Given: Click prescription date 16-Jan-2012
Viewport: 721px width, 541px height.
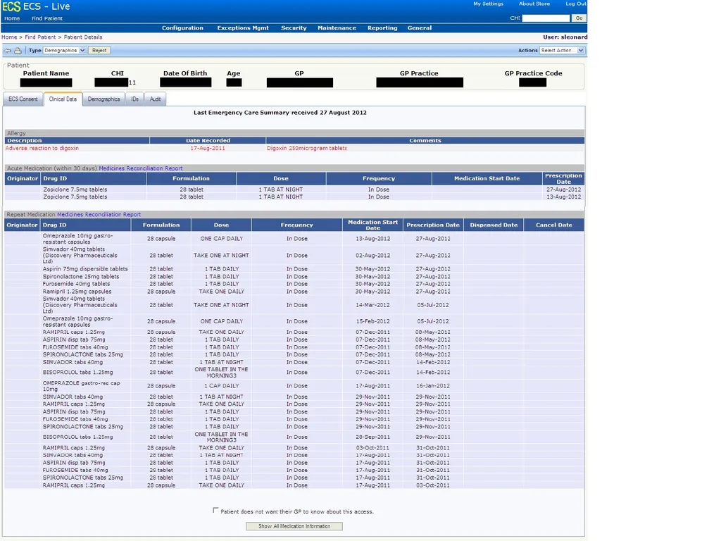Looking at the screenshot, I should [433, 386].
